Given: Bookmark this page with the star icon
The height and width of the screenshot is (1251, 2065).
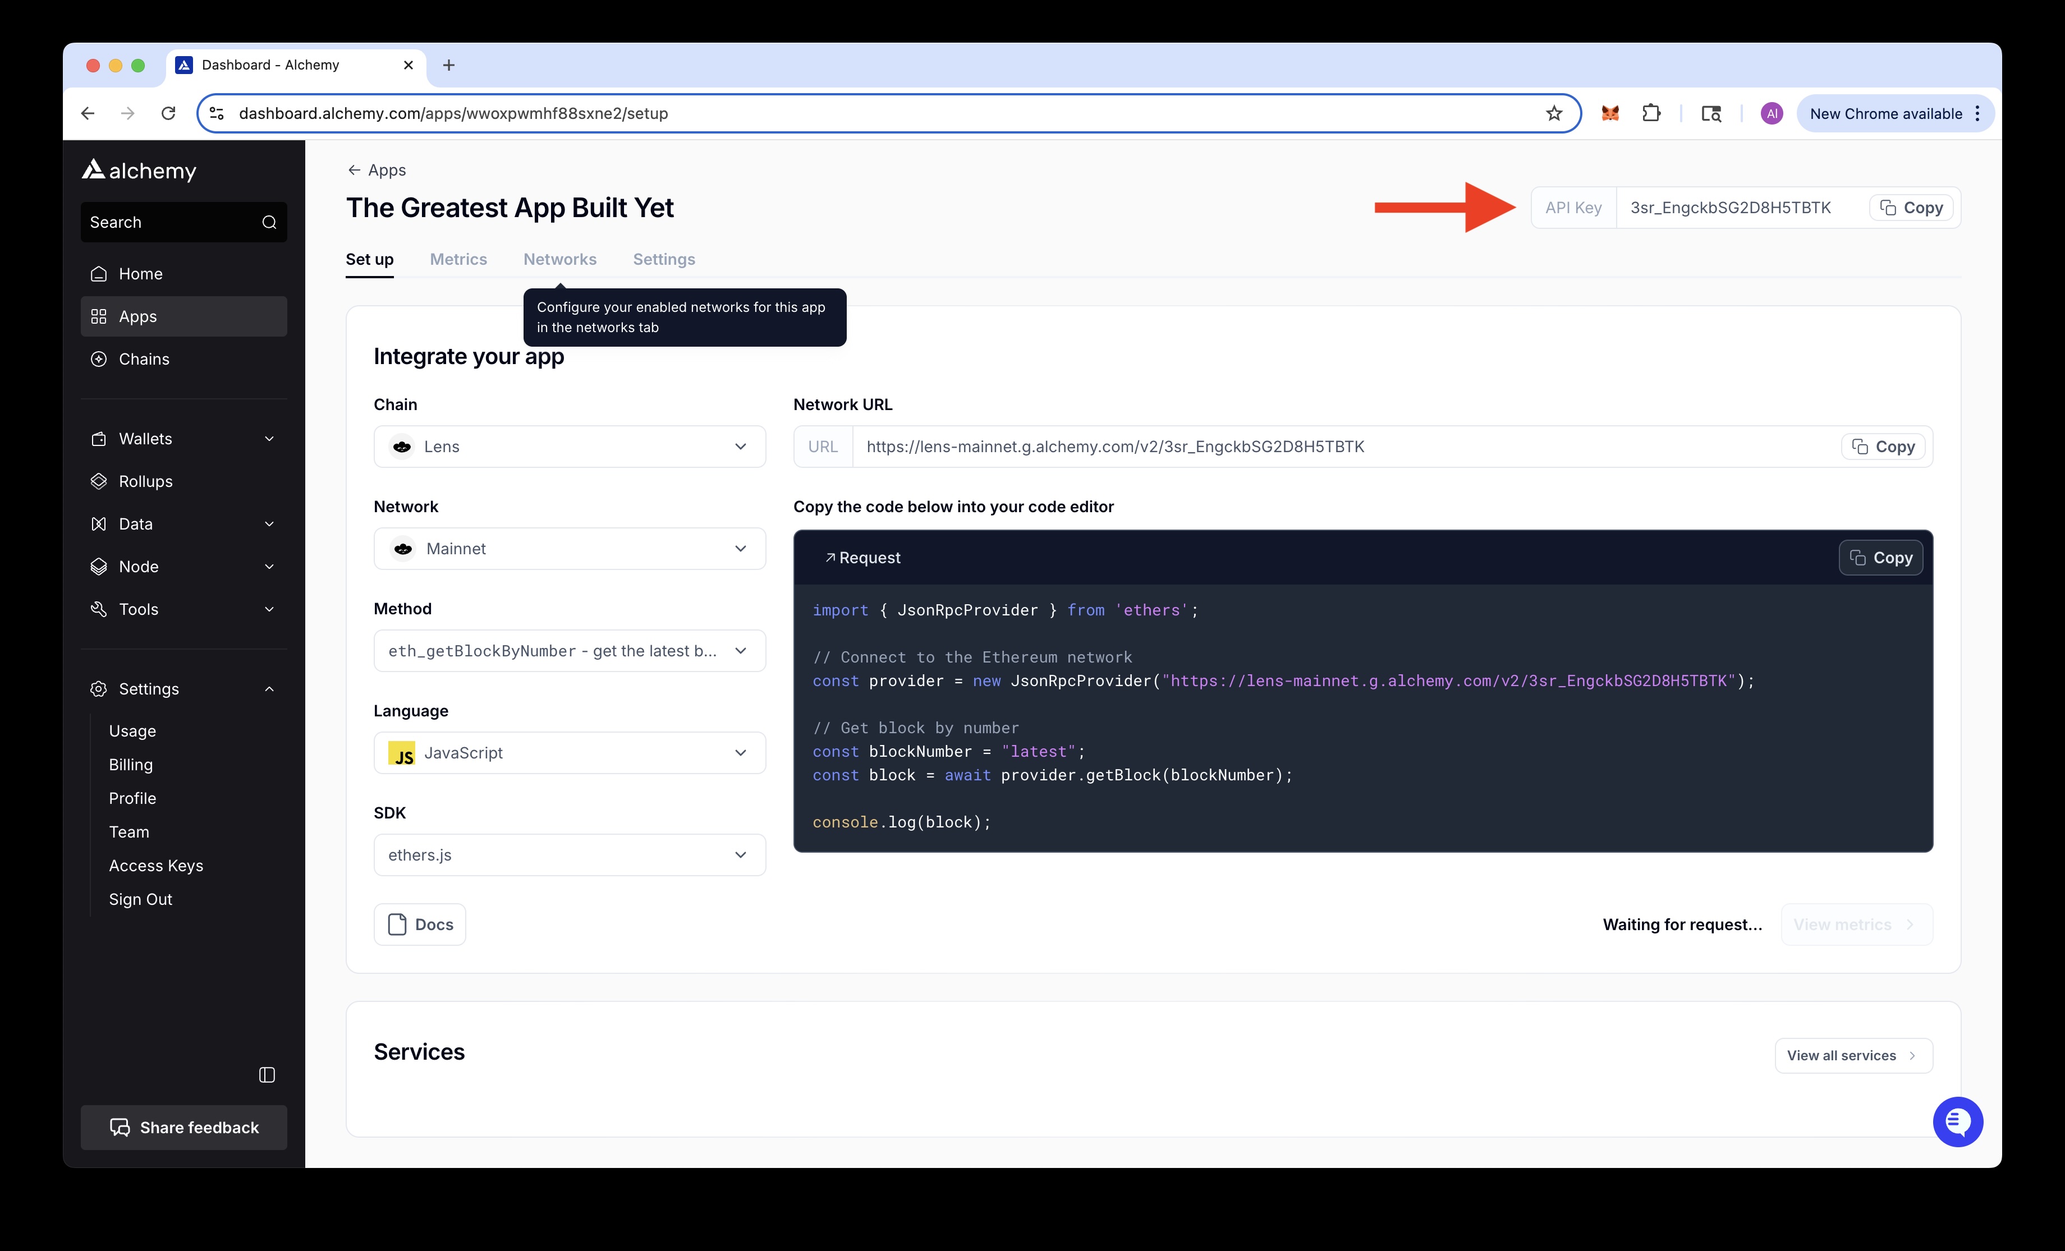Looking at the screenshot, I should (1554, 113).
